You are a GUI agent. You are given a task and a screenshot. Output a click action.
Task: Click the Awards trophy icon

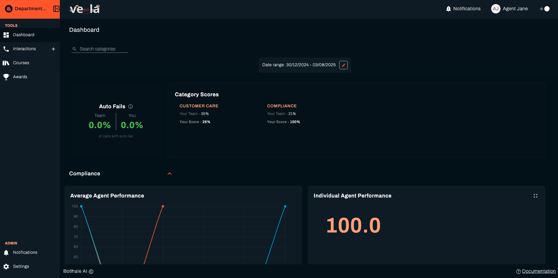point(6,77)
